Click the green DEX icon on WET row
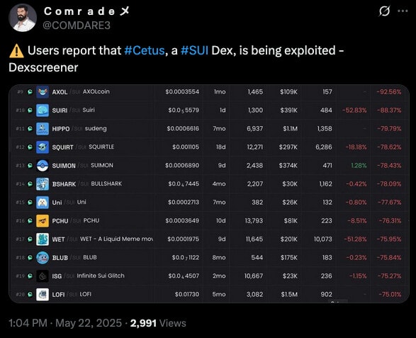416x338 pixels. [x=30, y=240]
